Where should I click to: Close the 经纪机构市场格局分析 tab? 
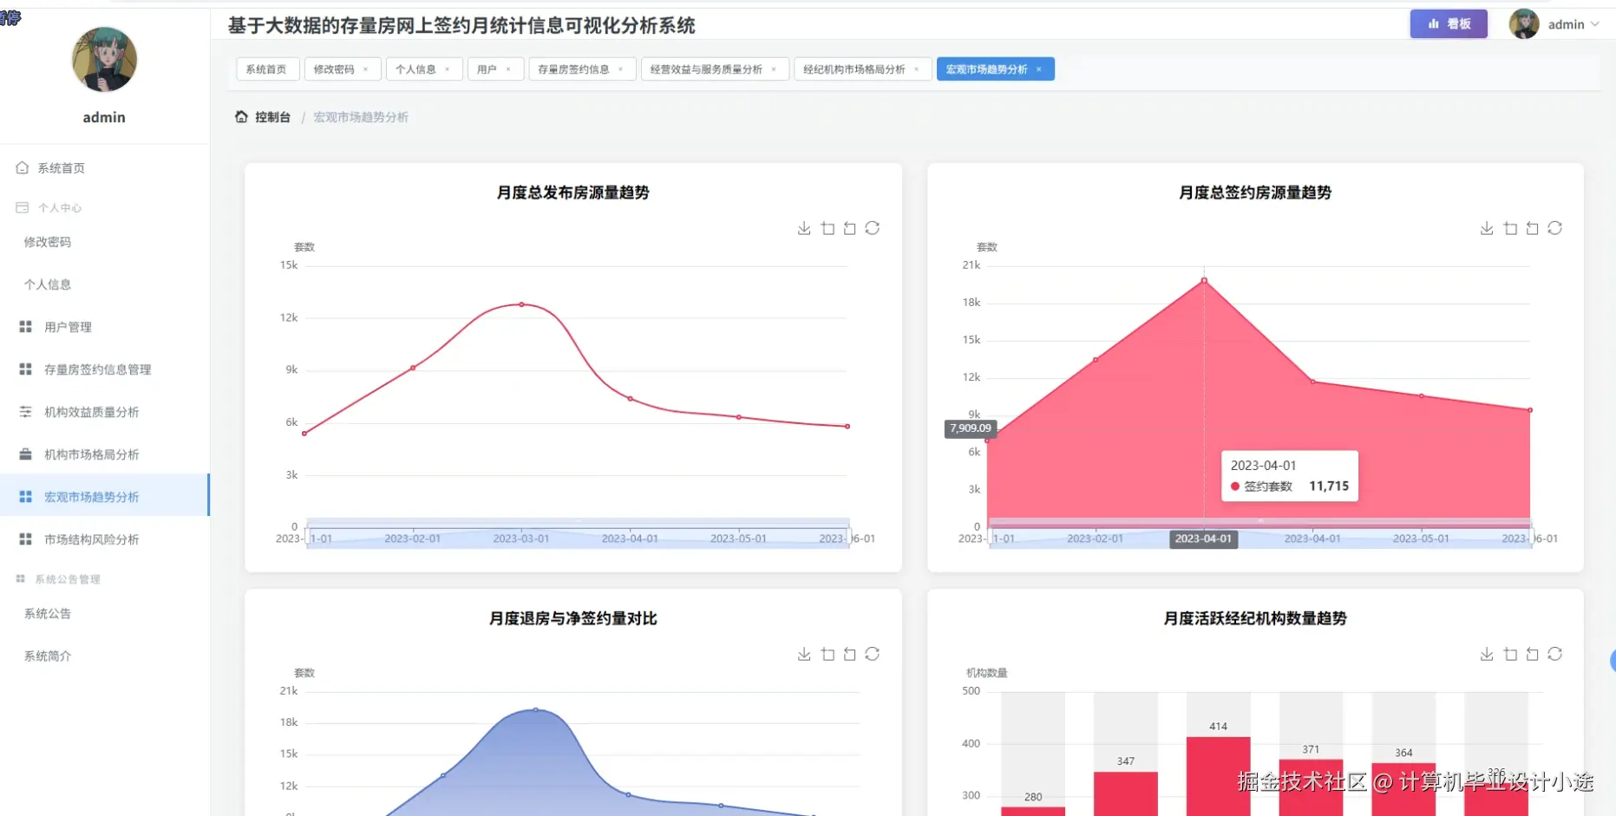pyautogui.click(x=917, y=69)
